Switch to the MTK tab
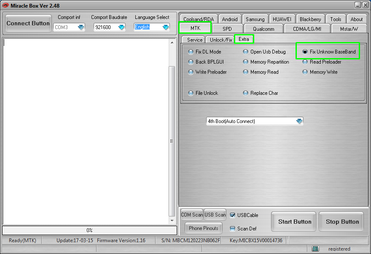The width and height of the screenshot is (371, 254). tap(195, 28)
